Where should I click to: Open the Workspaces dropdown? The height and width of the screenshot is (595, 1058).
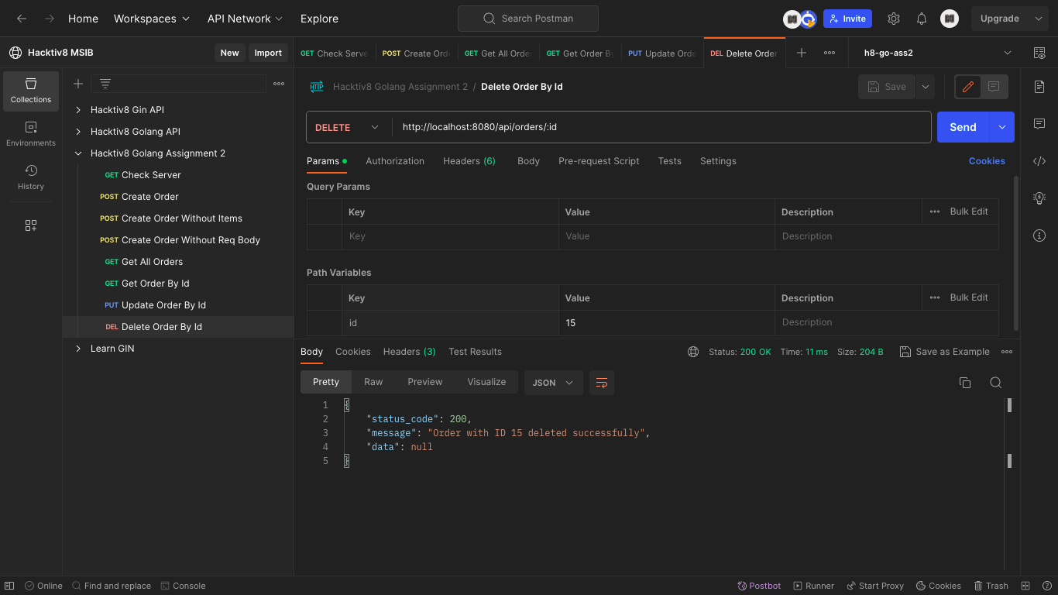(152, 19)
